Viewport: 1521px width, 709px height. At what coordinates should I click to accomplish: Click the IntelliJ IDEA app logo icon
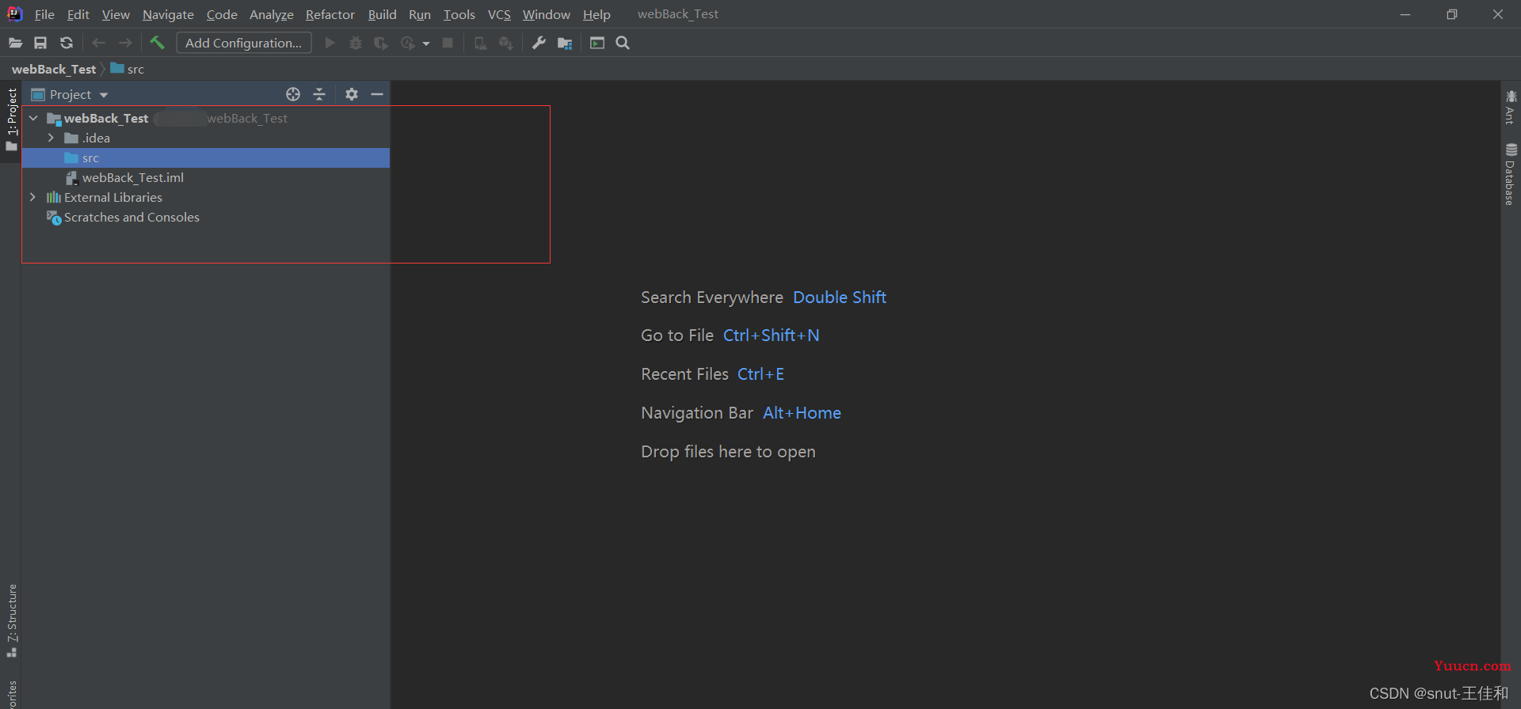15,13
